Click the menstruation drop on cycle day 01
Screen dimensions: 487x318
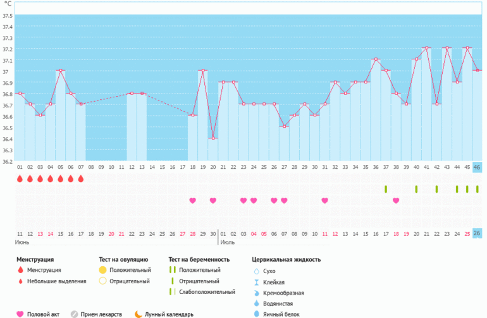point(20,179)
